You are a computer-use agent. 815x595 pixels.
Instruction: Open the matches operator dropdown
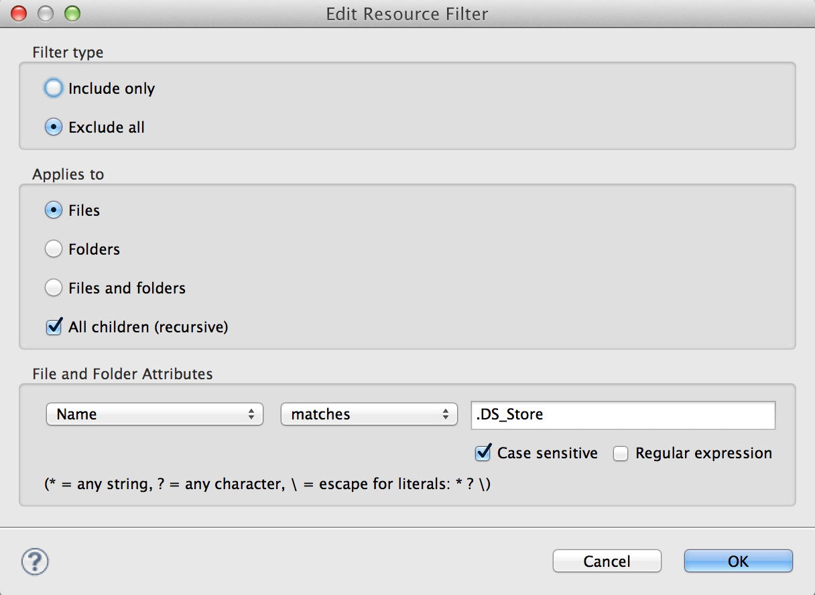[369, 414]
